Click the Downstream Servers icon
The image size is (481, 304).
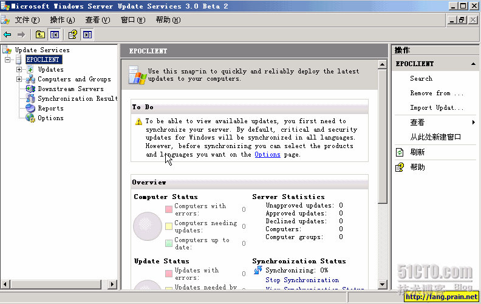[x=30, y=89]
